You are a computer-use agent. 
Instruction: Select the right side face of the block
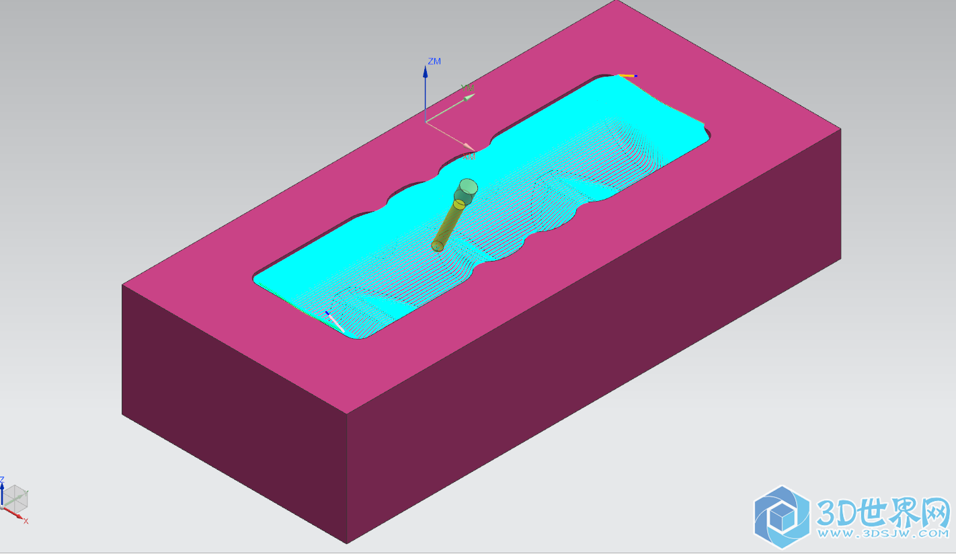click(x=594, y=336)
